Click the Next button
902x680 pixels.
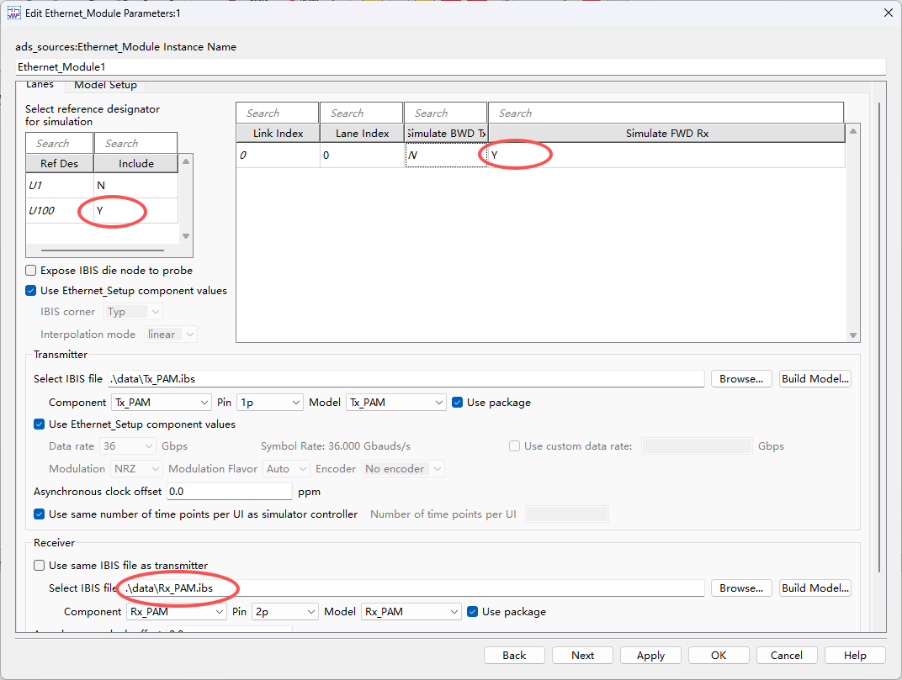(x=582, y=656)
